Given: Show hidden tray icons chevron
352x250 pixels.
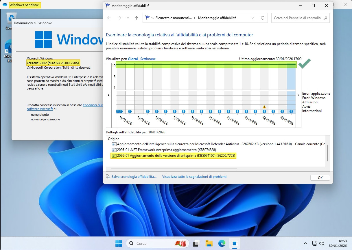Looking at the screenshot, I should (305, 243).
